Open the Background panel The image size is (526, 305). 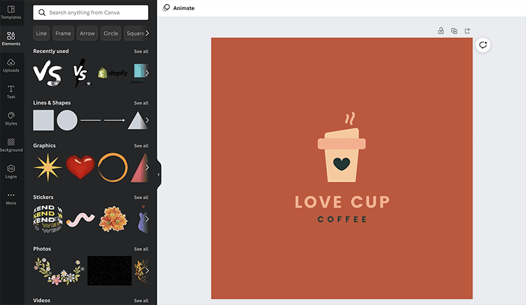point(11,145)
